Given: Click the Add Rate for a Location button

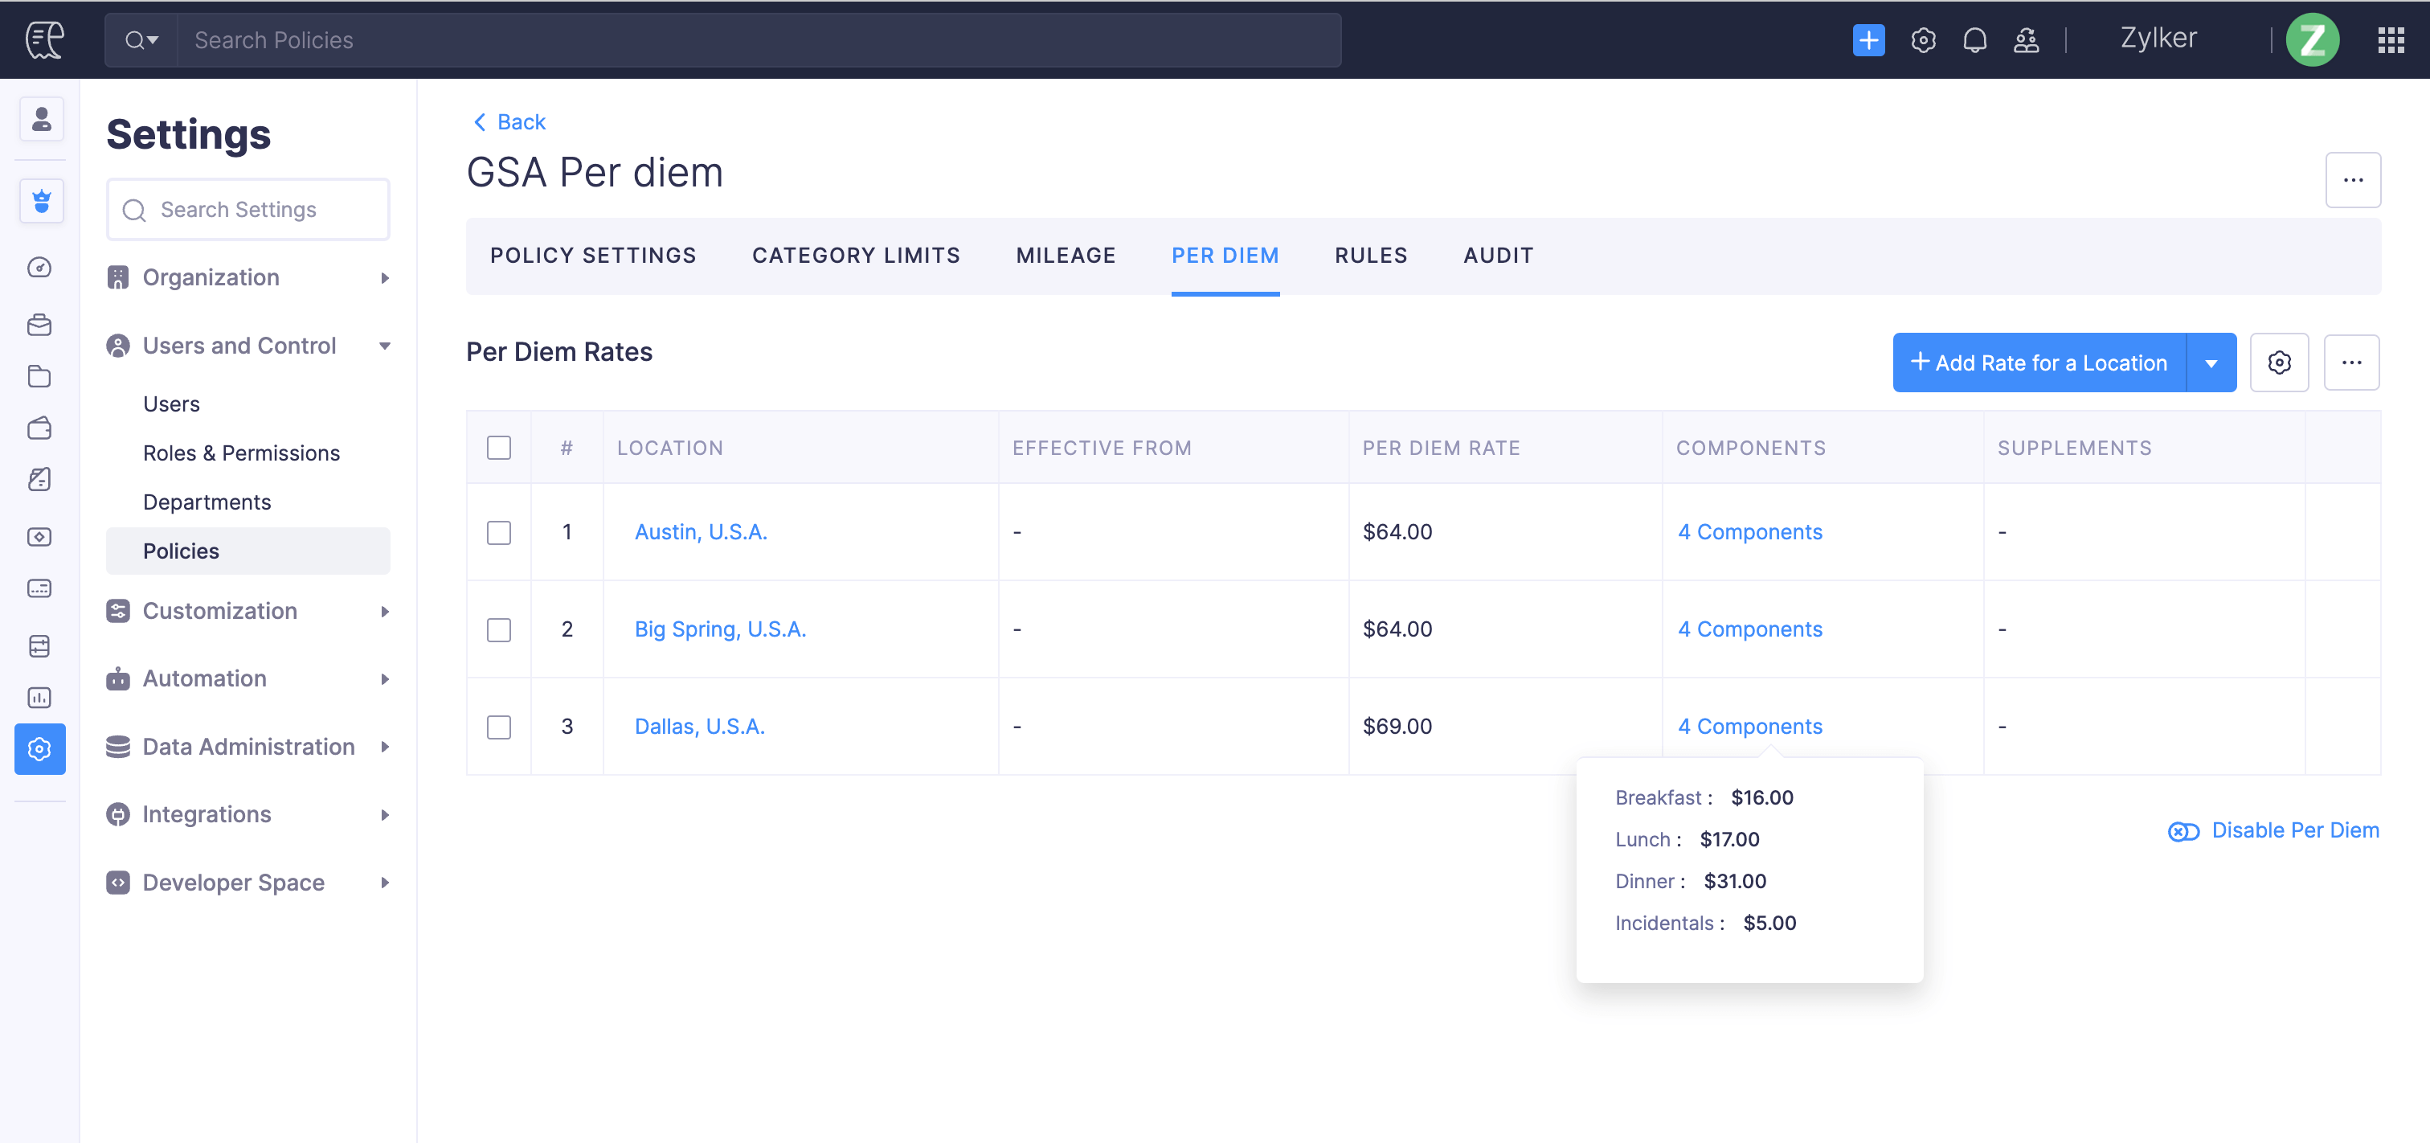Looking at the screenshot, I should [2039, 363].
